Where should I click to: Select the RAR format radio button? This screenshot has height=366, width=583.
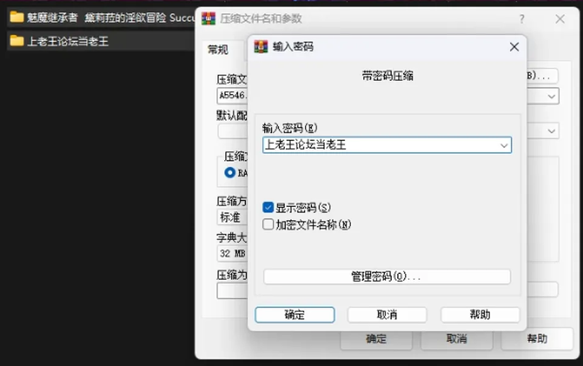click(x=230, y=172)
